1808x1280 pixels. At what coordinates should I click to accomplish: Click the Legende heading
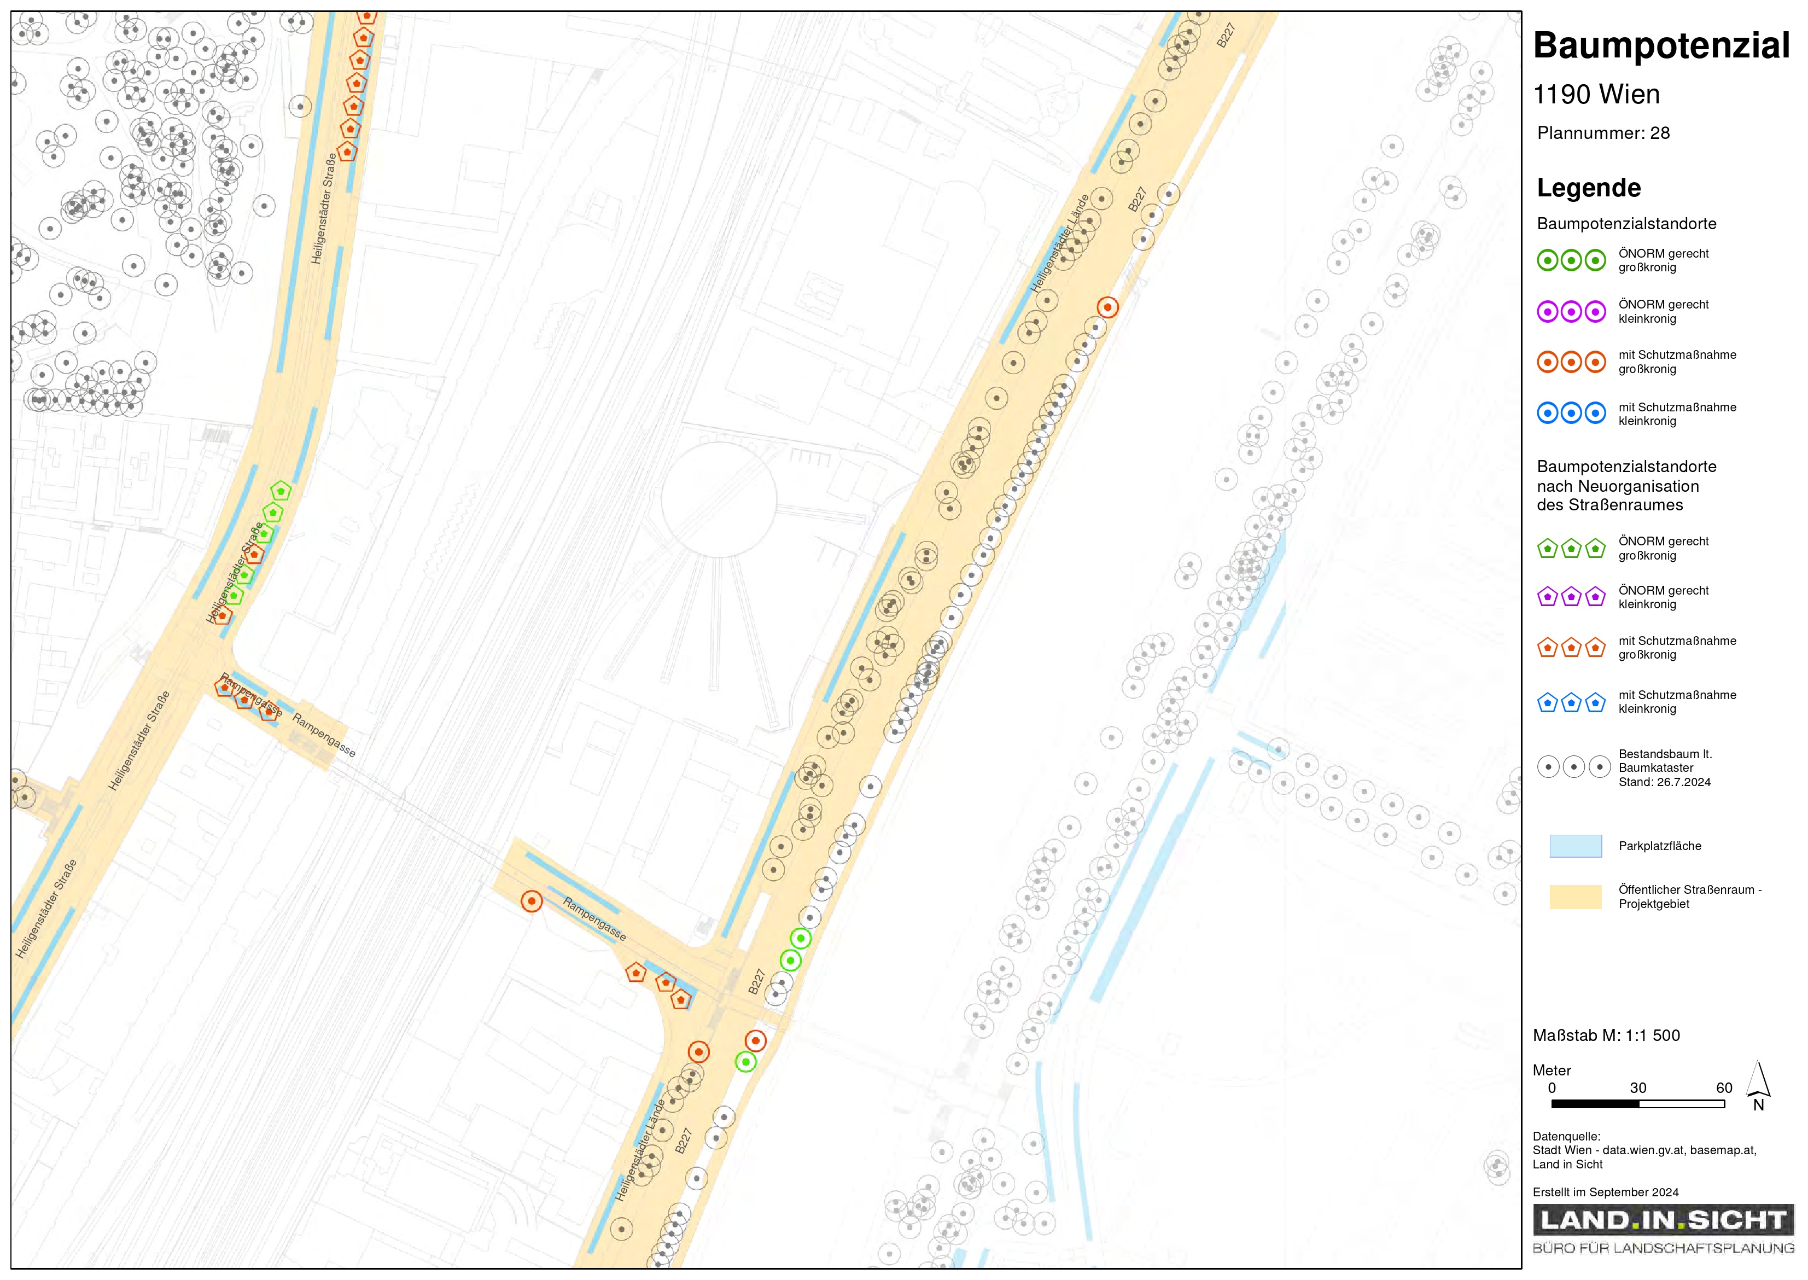[x=1588, y=188]
